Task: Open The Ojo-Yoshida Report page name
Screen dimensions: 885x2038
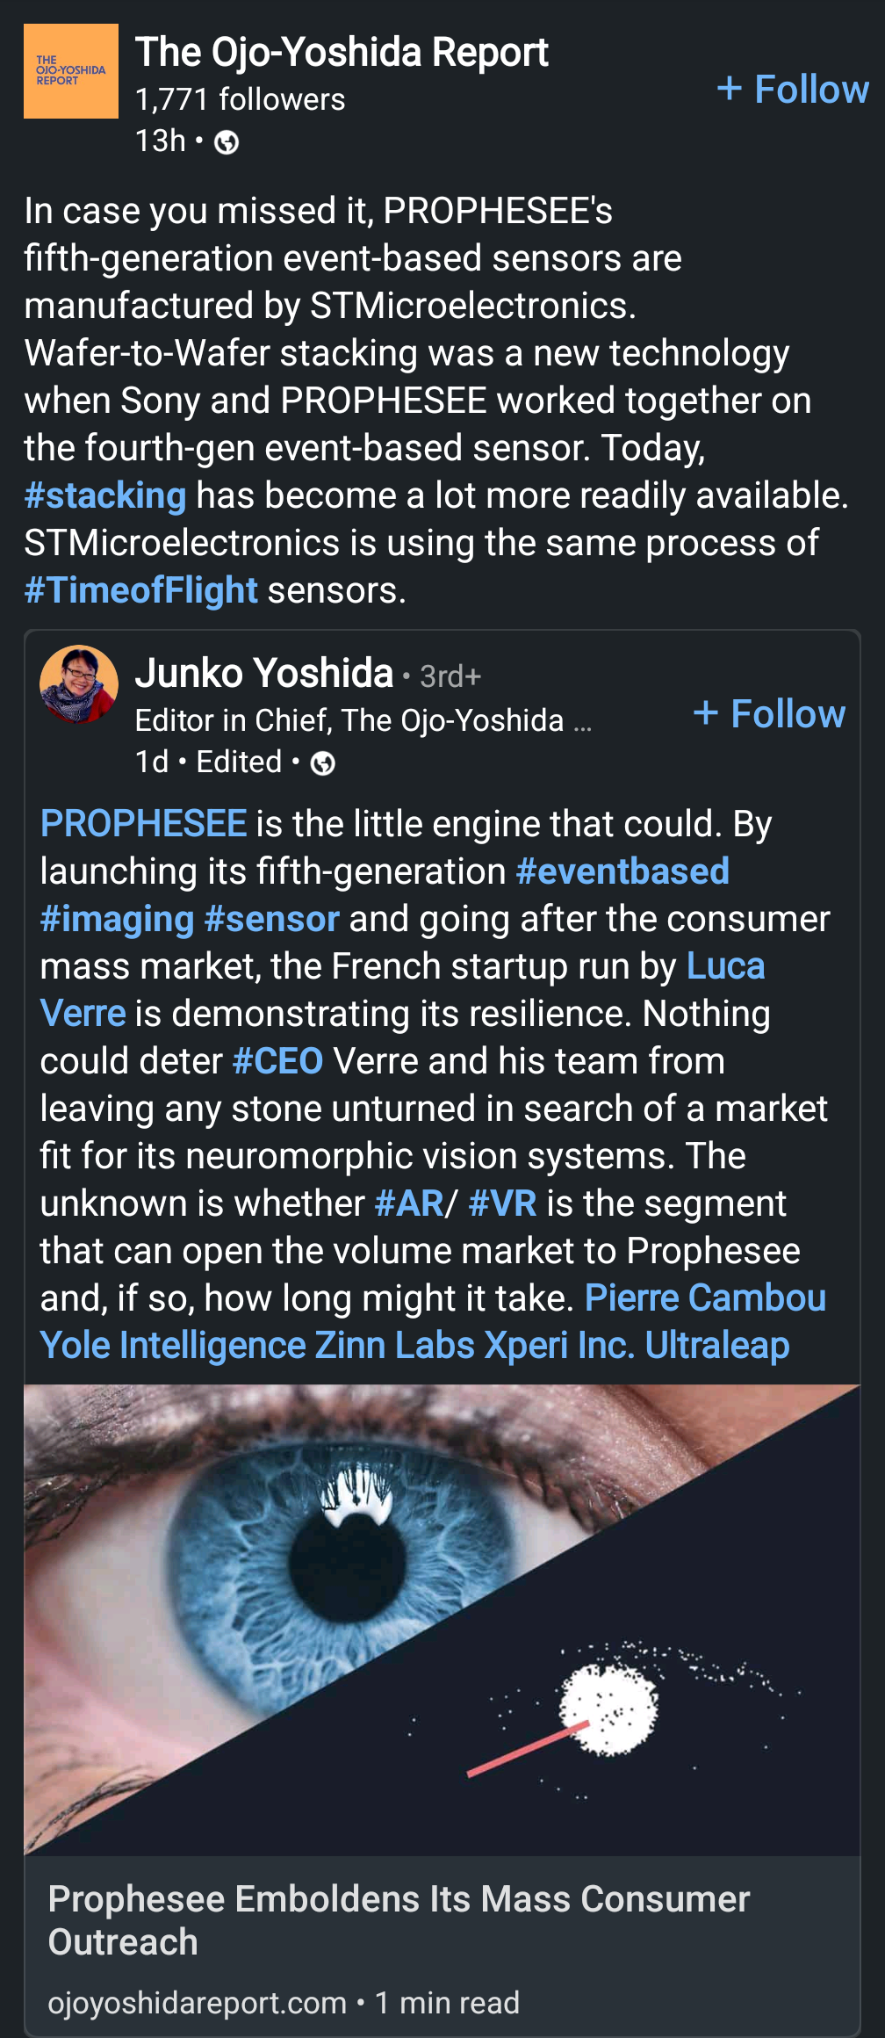Action: coord(342,53)
